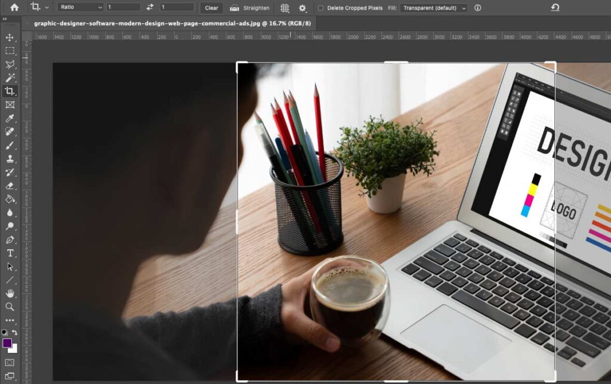
Task: Select the Crop tool in toolbar
Action: (10, 91)
